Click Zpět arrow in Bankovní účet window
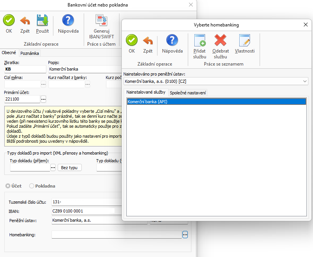The width and height of the screenshot is (313, 257). tap(25, 20)
